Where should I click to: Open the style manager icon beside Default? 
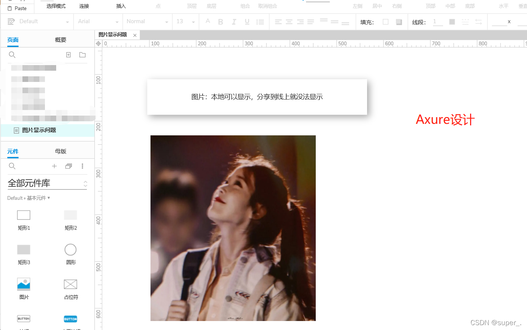click(11, 21)
